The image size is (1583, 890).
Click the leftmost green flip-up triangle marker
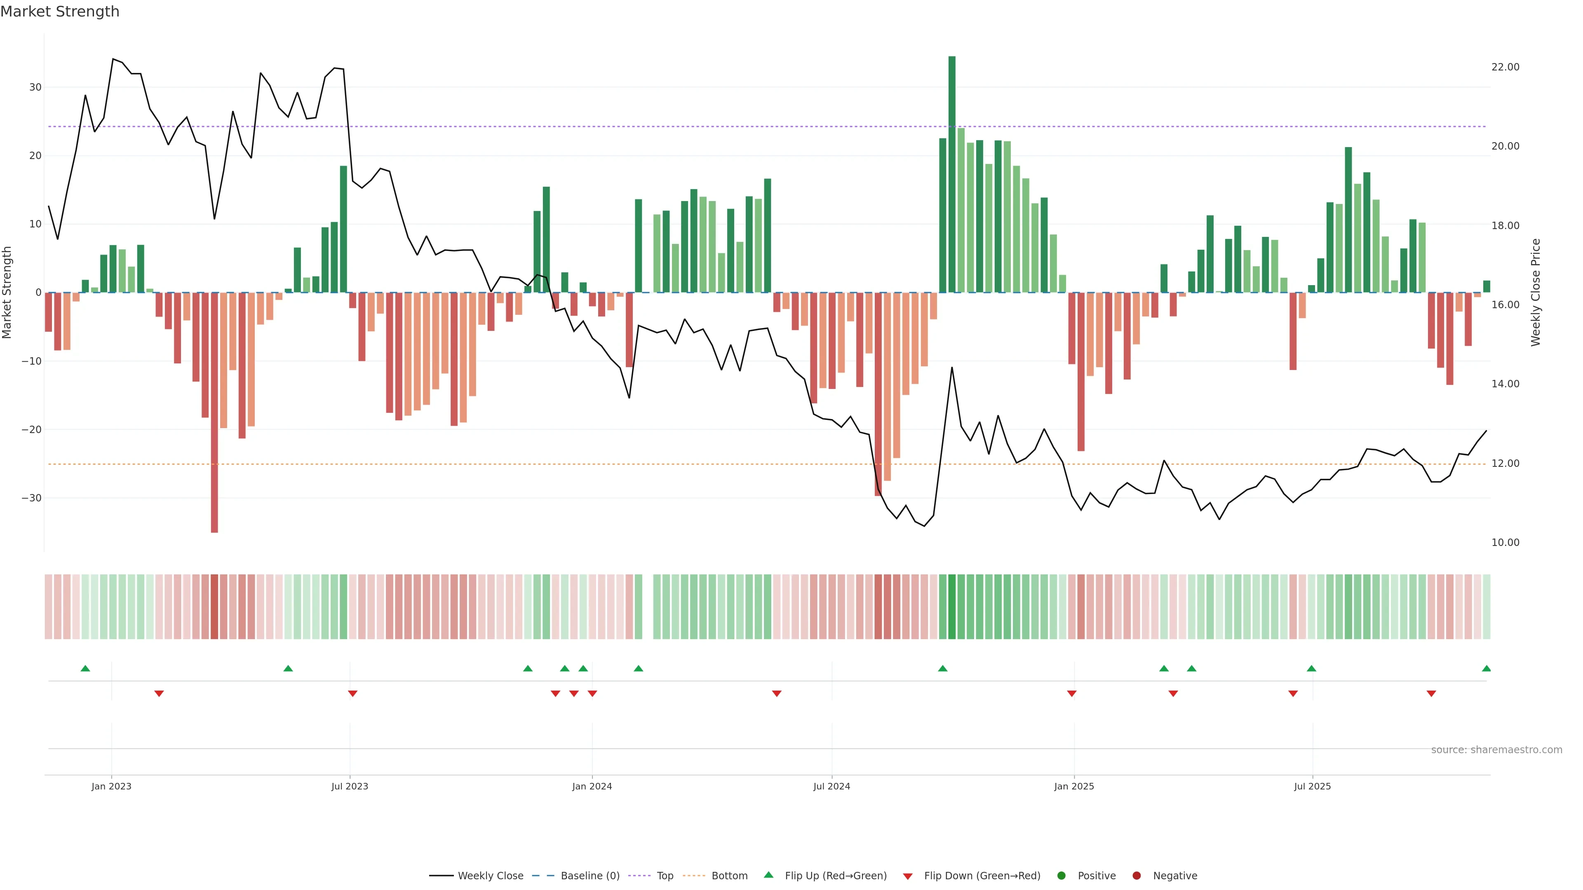pos(85,668)
